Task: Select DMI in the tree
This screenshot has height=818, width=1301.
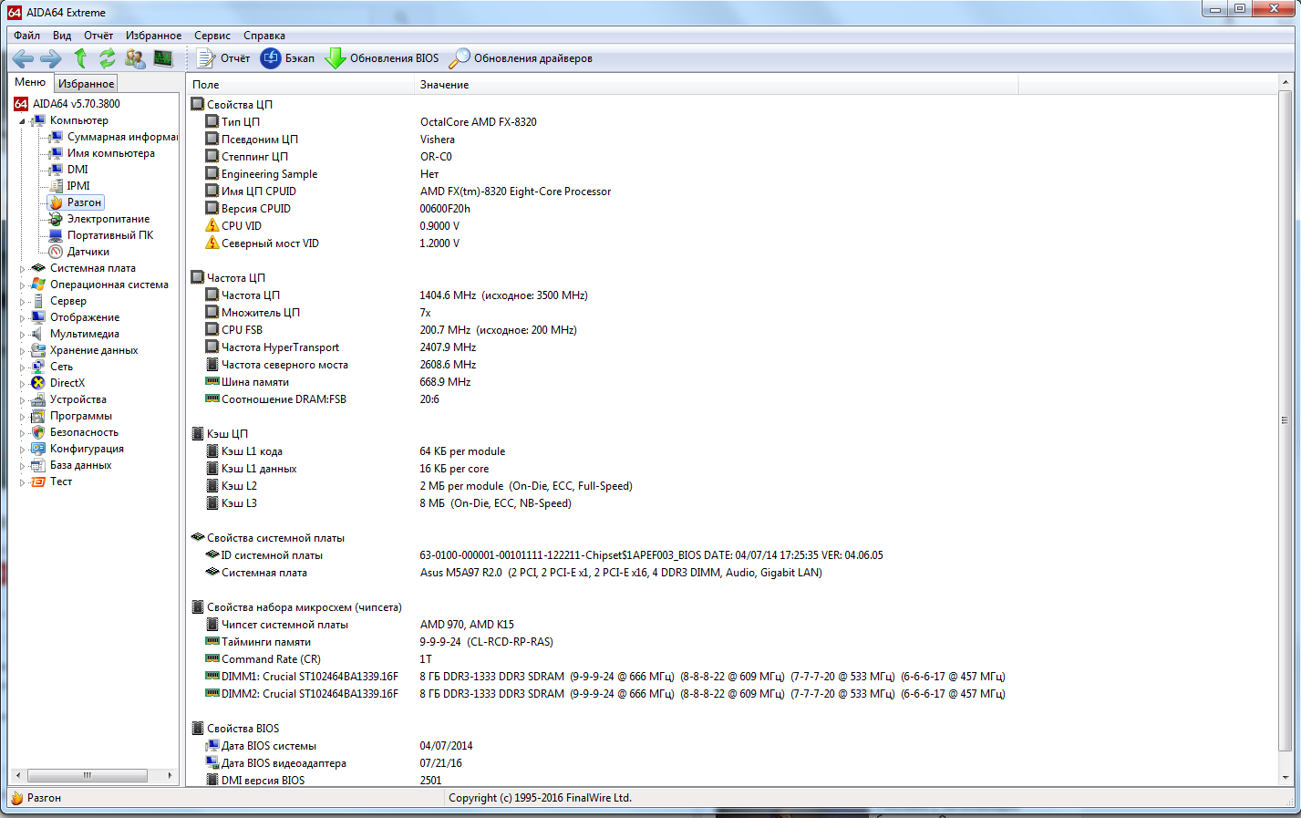Action: (77, 170)
